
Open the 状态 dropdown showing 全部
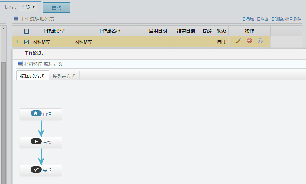pos(28,7)
